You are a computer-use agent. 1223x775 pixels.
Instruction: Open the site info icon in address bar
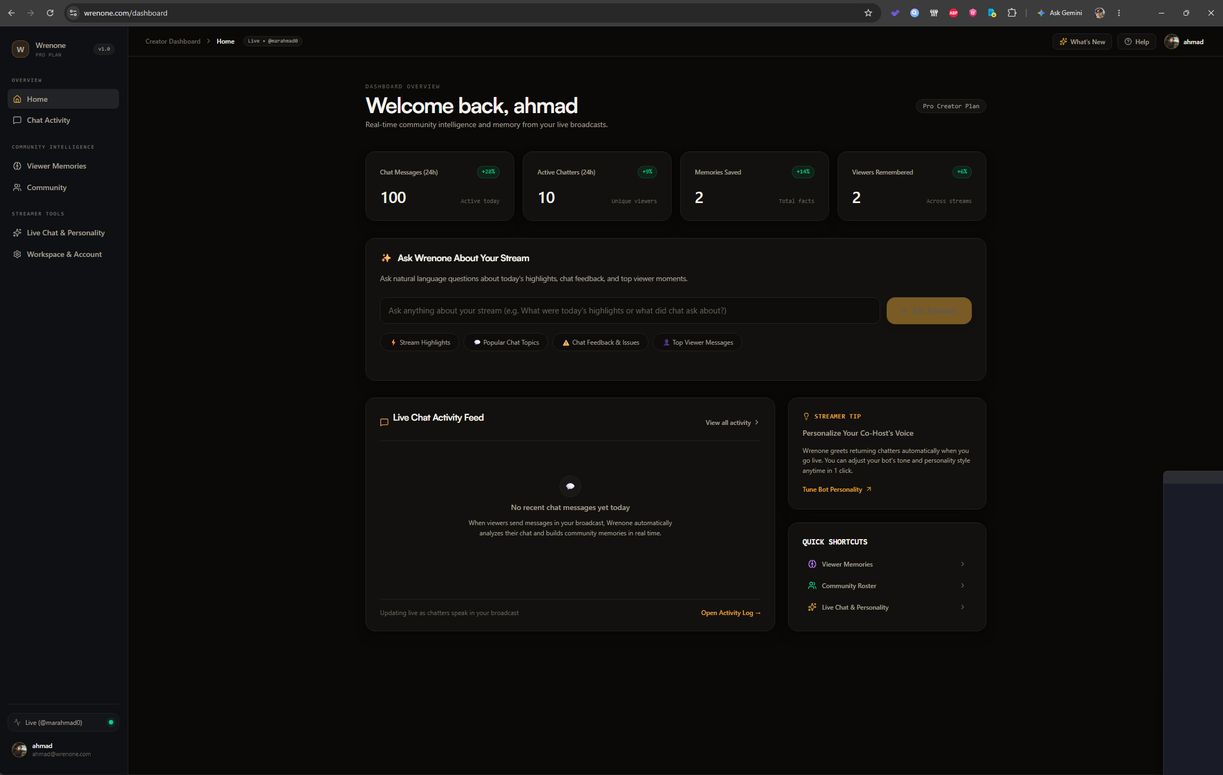[73, 13]
